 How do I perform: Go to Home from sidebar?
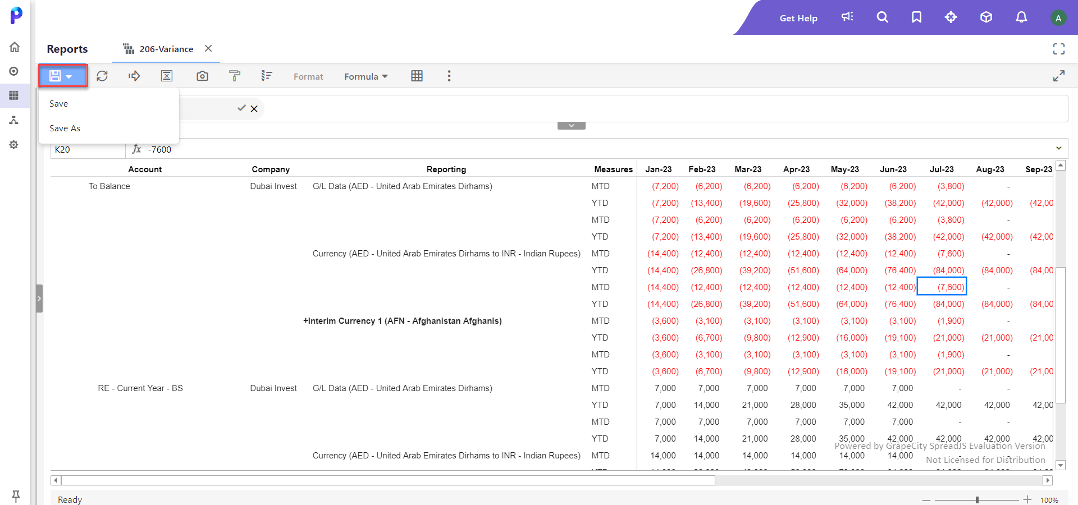[x=15, y=47]
